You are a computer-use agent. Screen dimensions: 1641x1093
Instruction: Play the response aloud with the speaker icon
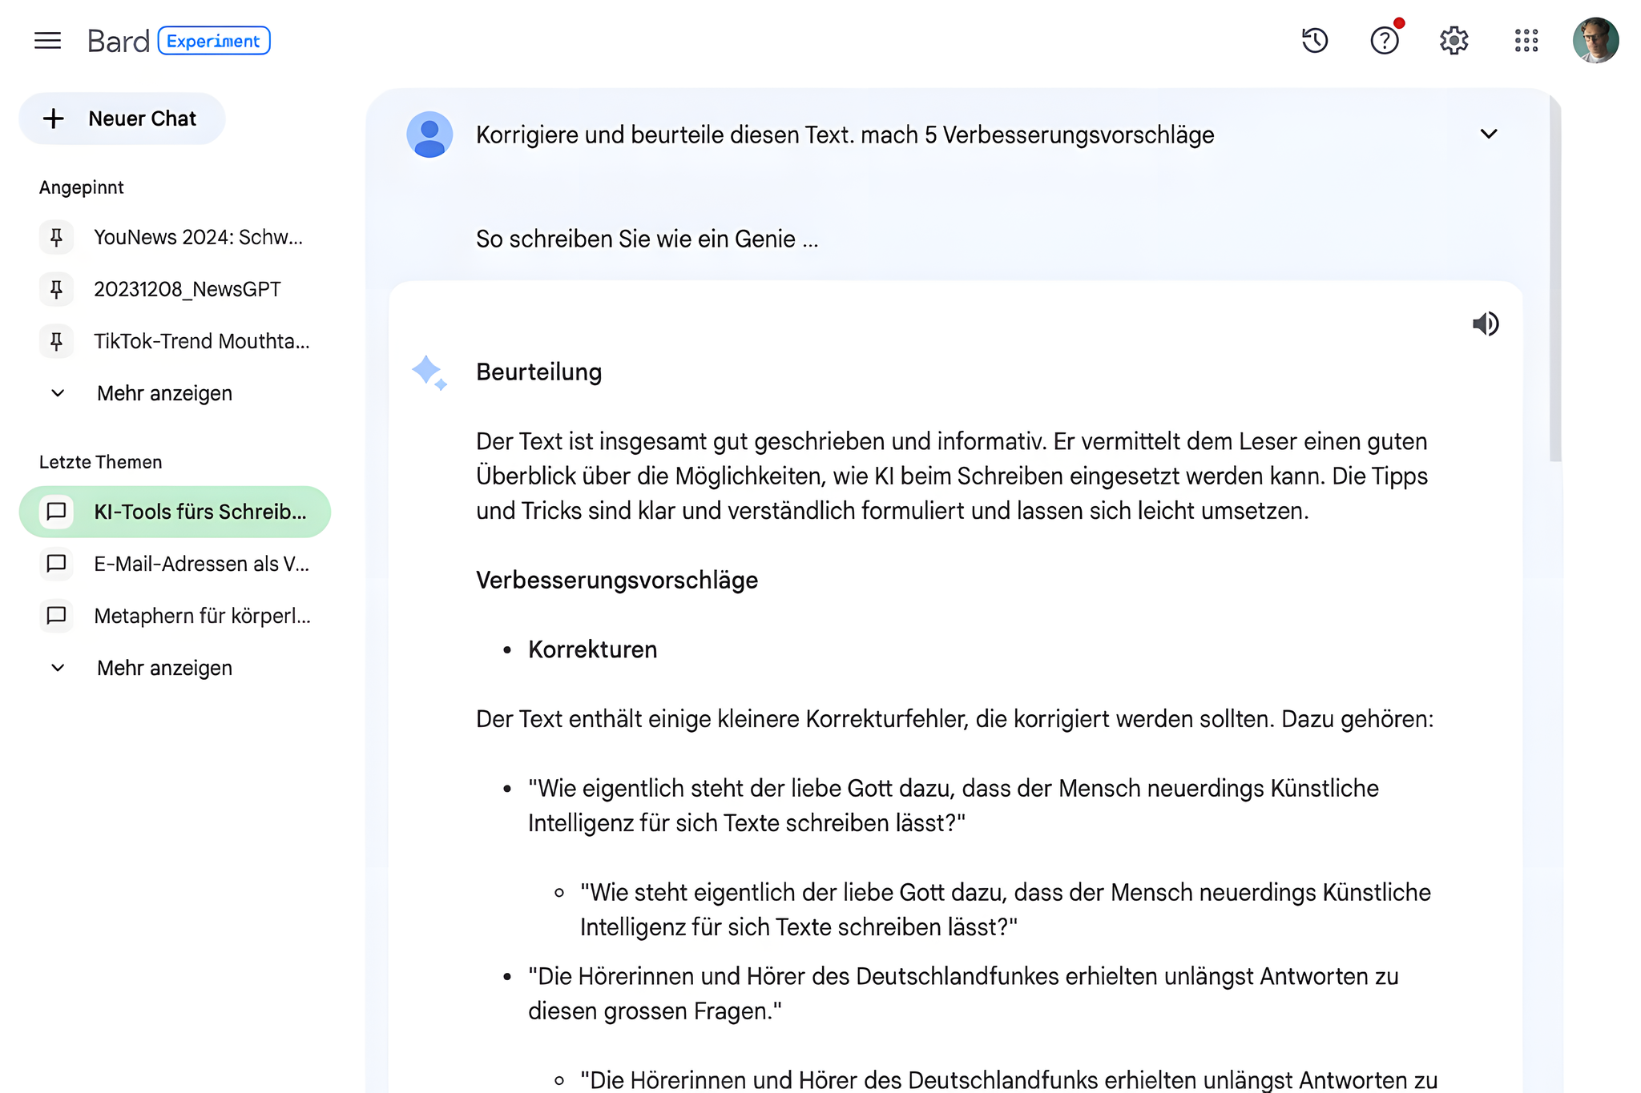click(1486, 323)
